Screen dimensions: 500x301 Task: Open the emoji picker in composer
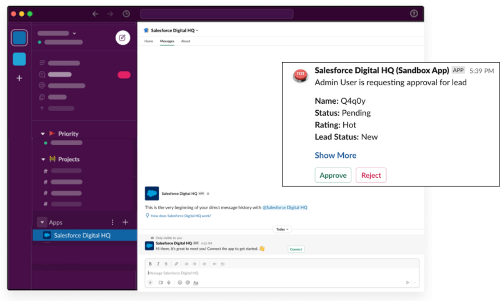coord(180,282)
